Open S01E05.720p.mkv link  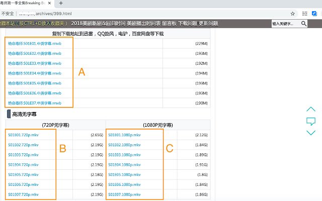pos(23,174)
